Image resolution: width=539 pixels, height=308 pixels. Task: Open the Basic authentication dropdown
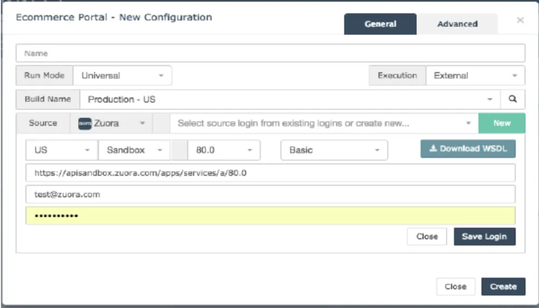[x=334, y=150]
